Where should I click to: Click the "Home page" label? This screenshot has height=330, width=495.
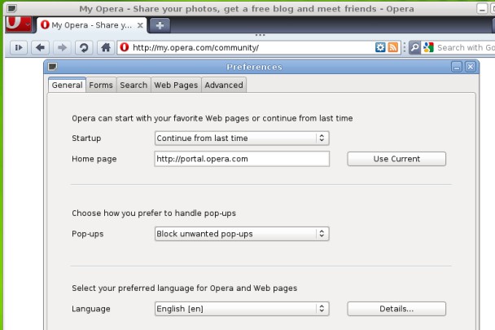point(94,159)
